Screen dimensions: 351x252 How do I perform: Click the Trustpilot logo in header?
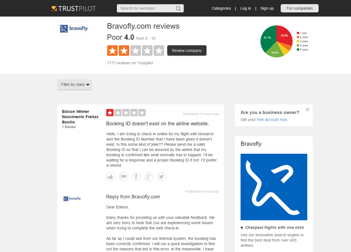74,9
